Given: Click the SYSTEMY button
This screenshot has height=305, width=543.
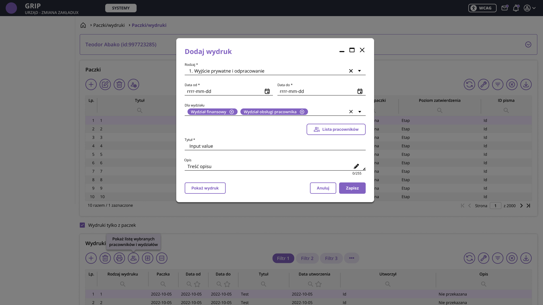Looking at the screenshot, I should [x=121, y=8].
